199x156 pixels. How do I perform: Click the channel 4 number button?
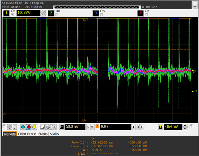click(x=140, y=13)
